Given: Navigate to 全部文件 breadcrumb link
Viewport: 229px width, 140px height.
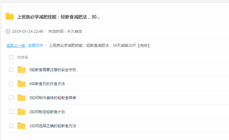Looking at the screenshot, I should 36,46.
